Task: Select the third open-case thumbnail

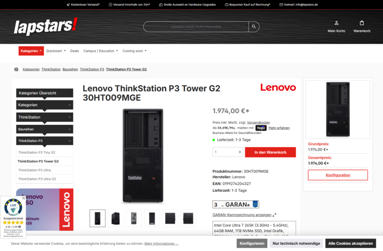Action: [x=134, y=218]
